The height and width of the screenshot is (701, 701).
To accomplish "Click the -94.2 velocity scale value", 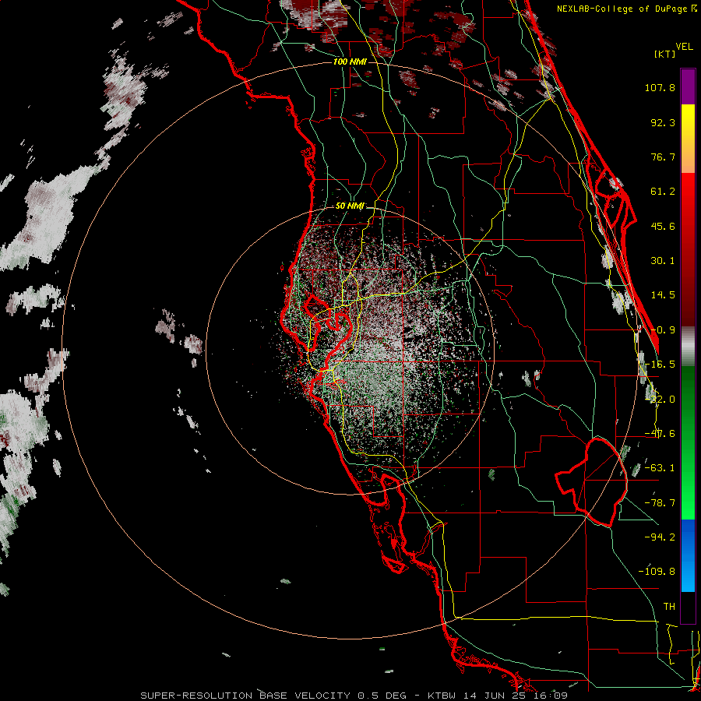I will (x=660, y=537).
